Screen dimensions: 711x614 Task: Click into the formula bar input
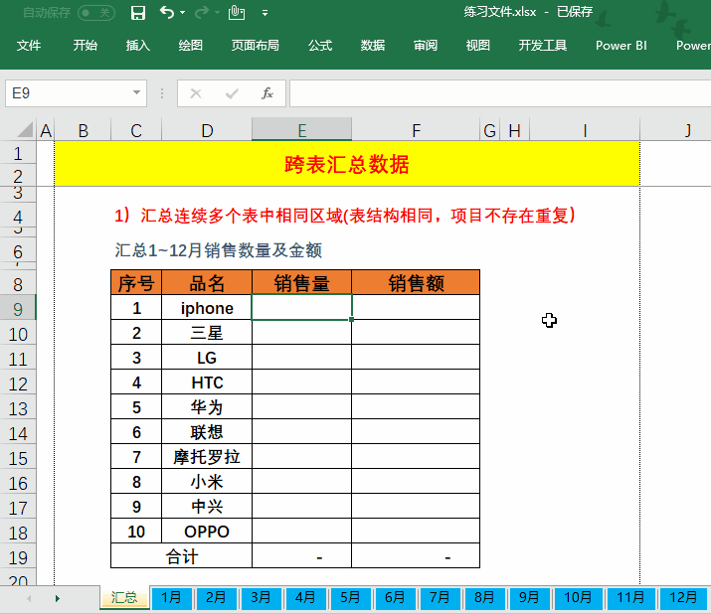pos(500,93)
